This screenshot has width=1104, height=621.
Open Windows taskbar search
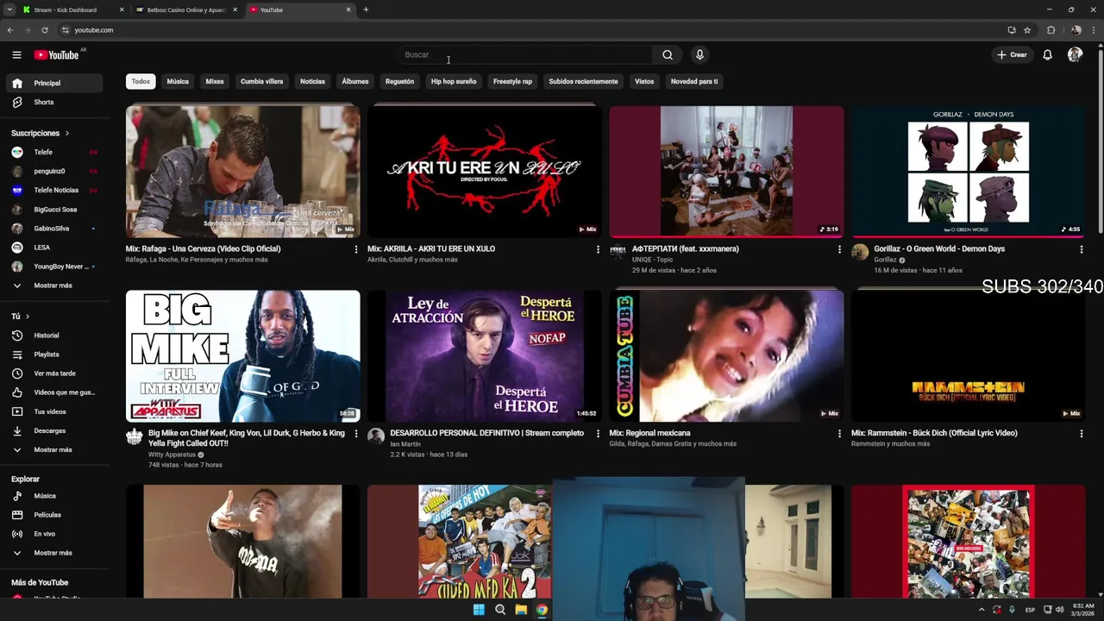500,610
